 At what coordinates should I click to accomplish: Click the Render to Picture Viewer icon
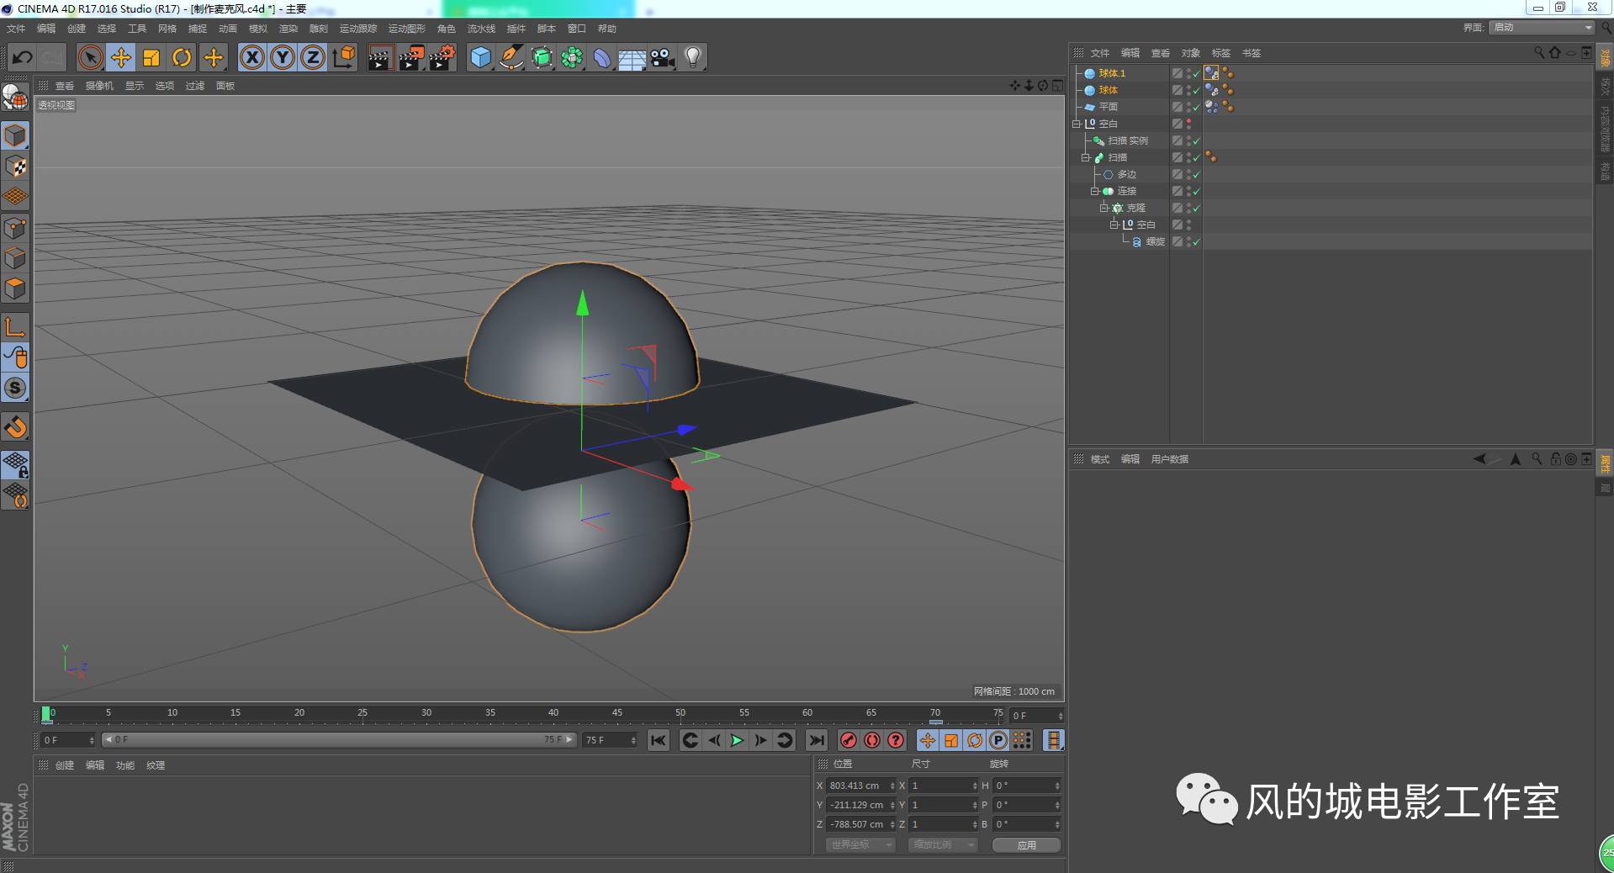pyautogui.click(x=411, y=57)
